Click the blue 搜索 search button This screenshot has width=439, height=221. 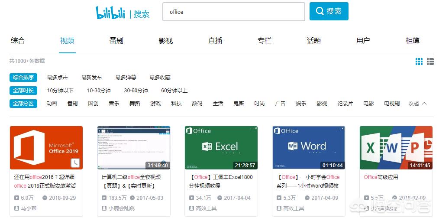click(x=329, y=11)
